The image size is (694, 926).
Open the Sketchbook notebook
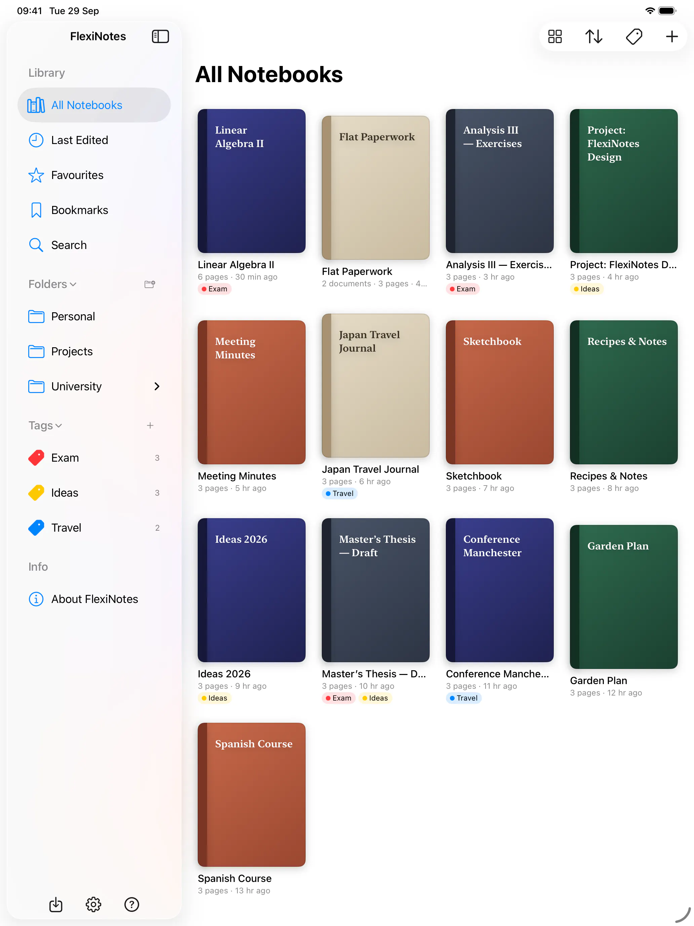click(x=499, y=392)
